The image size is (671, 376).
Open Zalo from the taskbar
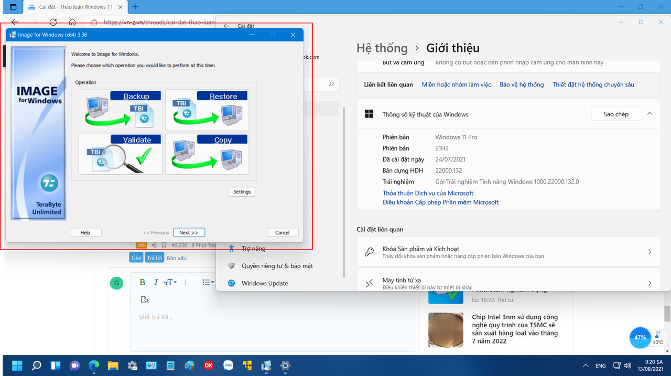tap(228, 366)
